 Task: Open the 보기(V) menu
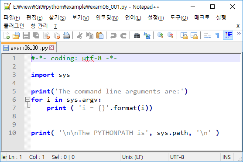click(81, 18)
